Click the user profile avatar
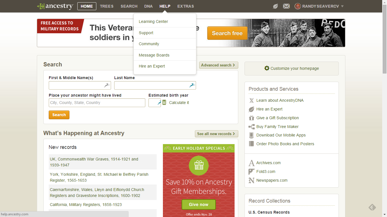This screenshot has width=387, height=217. pos(298,6)
